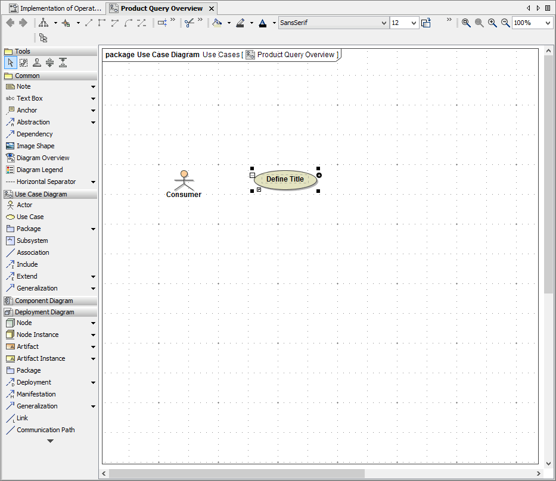Zoom out of the diagram
This screenshot has width=556, height=481.
pos(505,23)
